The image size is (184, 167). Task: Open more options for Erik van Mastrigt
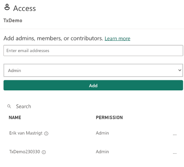point(174,135)
